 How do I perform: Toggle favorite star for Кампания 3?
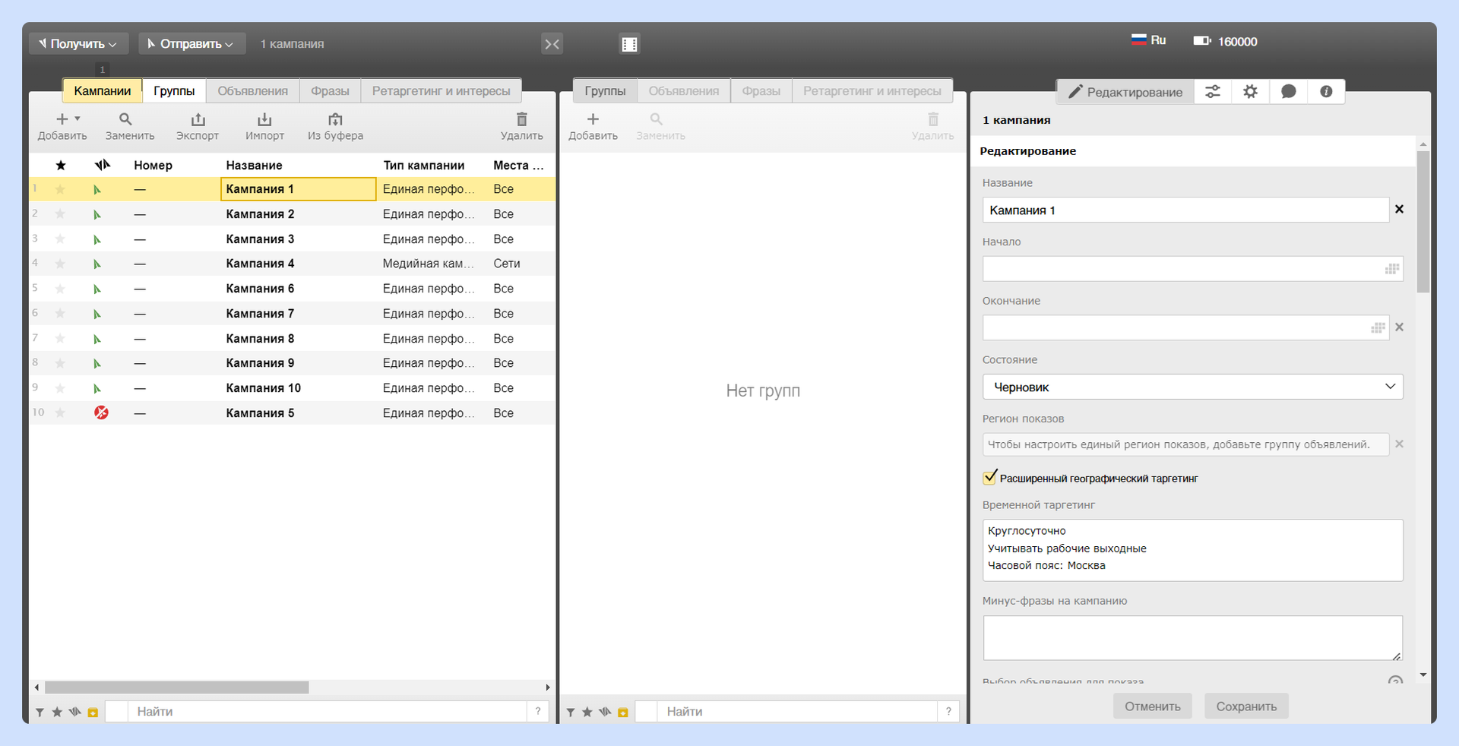[x=60, y=239]
